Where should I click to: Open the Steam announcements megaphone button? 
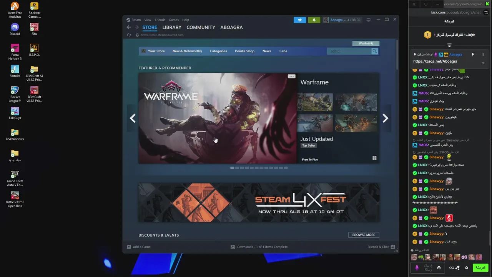coord(300,20)
